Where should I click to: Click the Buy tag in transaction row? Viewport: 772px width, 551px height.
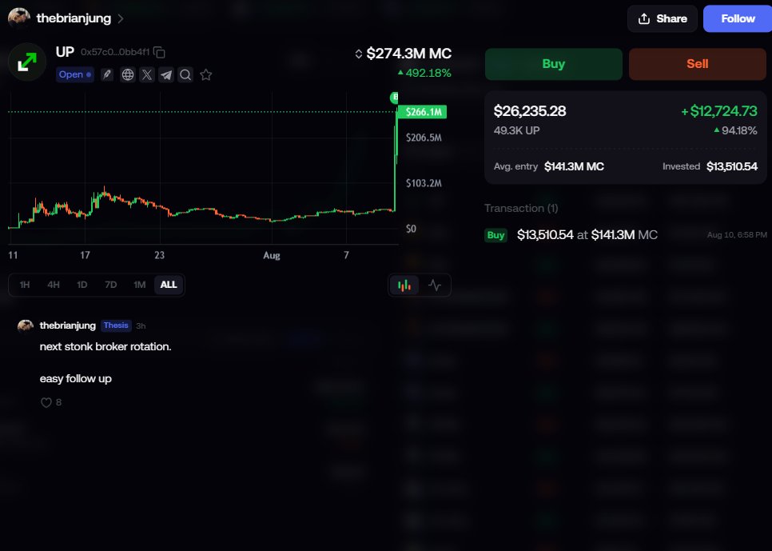(495, 235)
